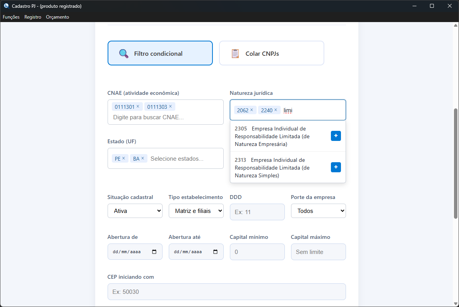Select the Filtro condicional mode
The height and width of the screenshot is (307, 459).
click(160, 53)
